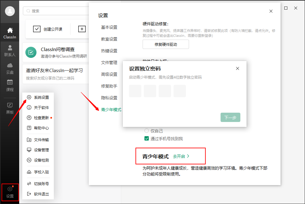The image size is (305, 204).
Task: Open 基本设置 settings tab
Action: coord(109,28)
